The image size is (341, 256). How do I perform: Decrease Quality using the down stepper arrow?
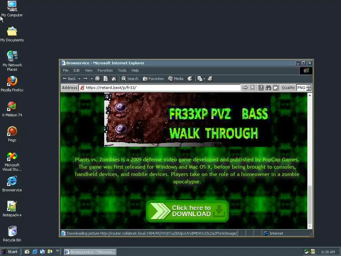click(309, 89)
